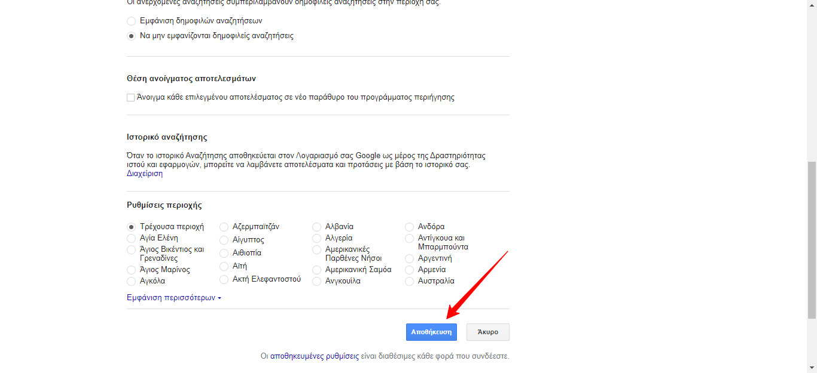This screenshot has height=373, width=817.
Task: Cancel changes using the Άκυρο button
Action: tap(487, 332)
